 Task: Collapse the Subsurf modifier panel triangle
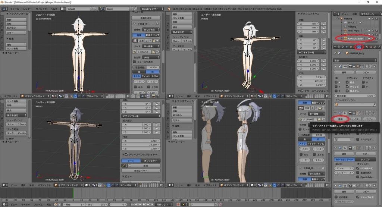click(335, 148)
